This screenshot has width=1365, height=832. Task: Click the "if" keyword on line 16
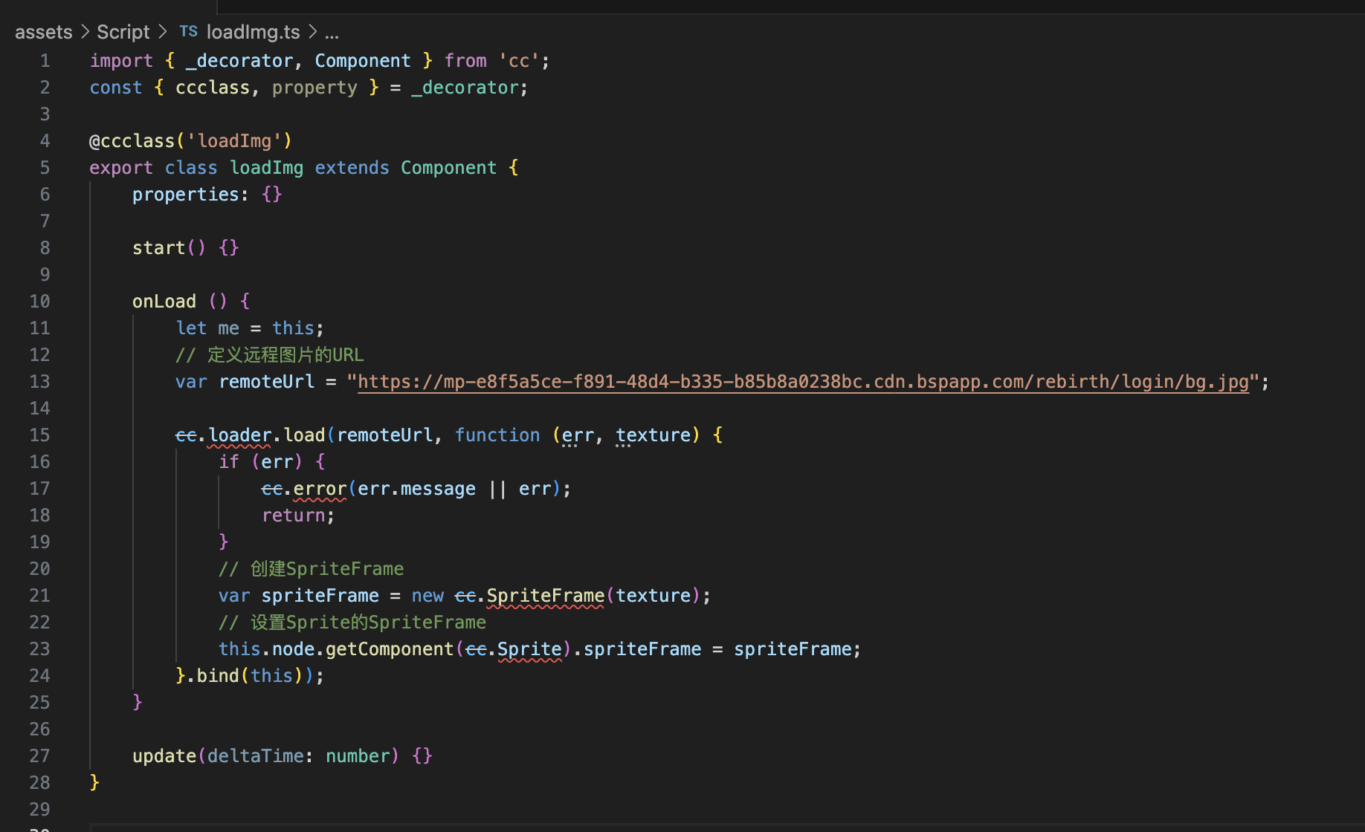[x=229, y=462]
